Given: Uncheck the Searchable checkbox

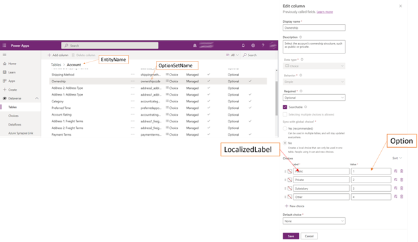Looking at the screenshot, I should click(285, 107).
